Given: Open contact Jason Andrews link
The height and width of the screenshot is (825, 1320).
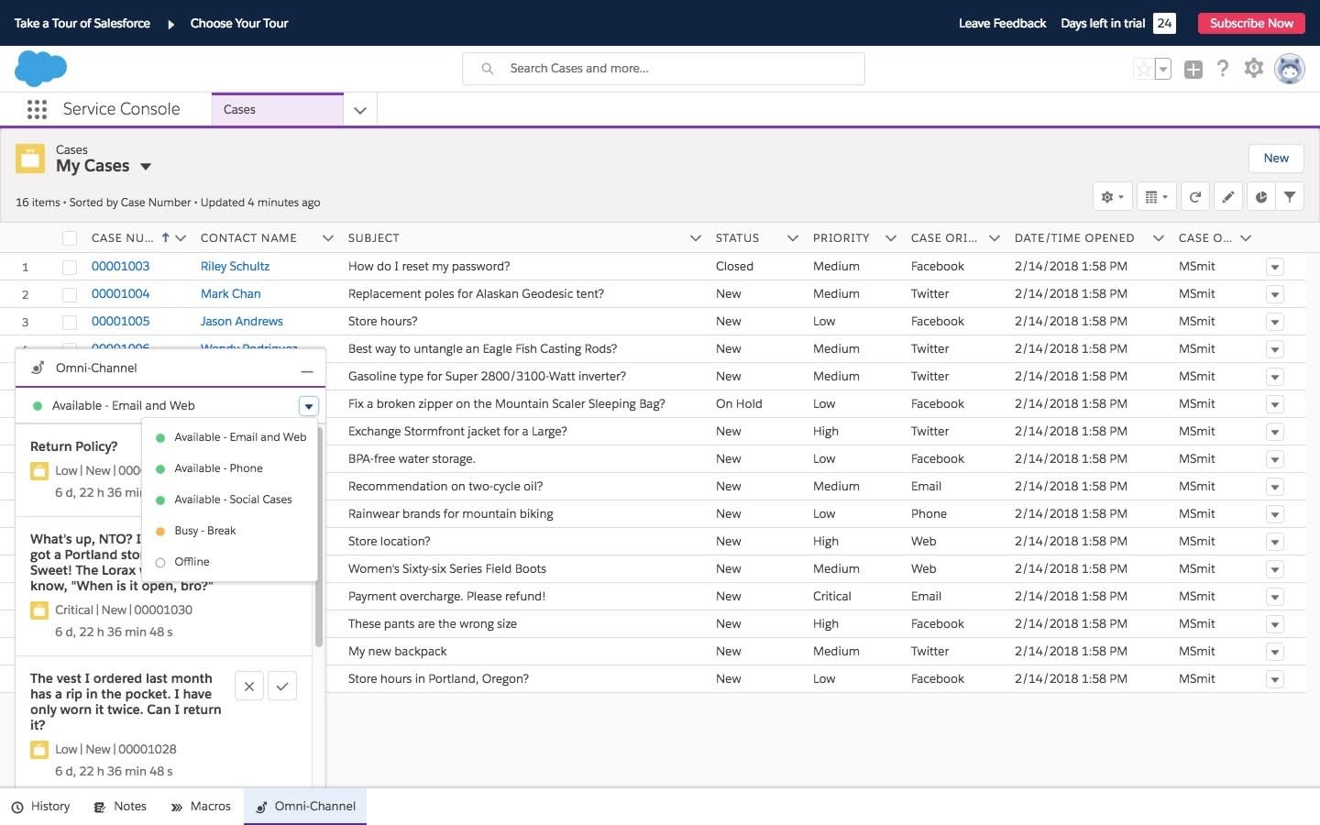Looking at the screenshot, I should point(241,322).
